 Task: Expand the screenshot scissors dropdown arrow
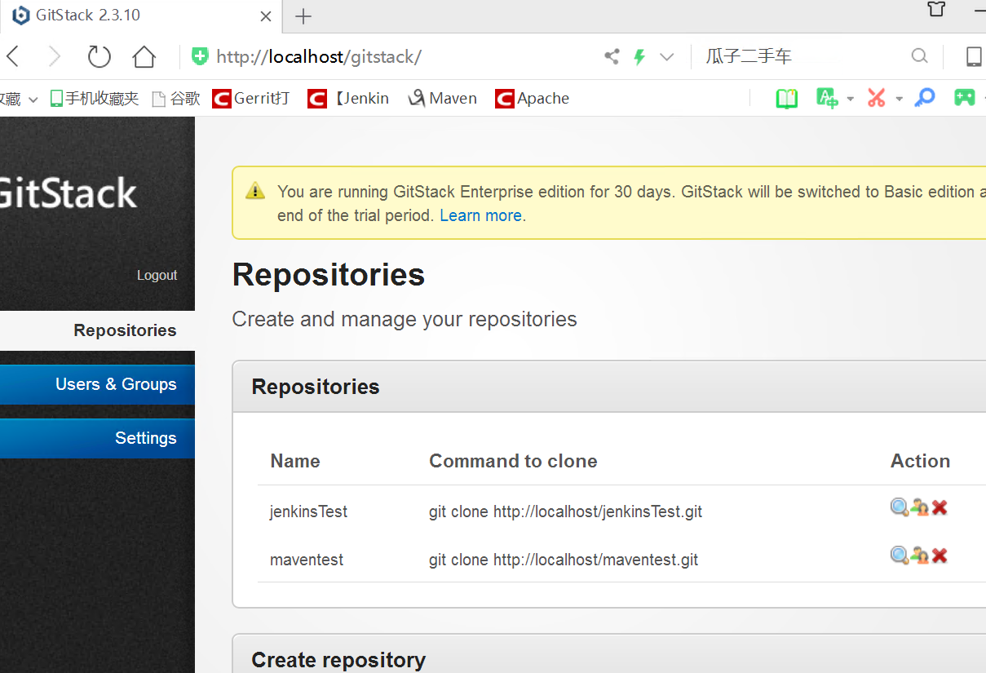pyautogui.click(x=899, y=99)
